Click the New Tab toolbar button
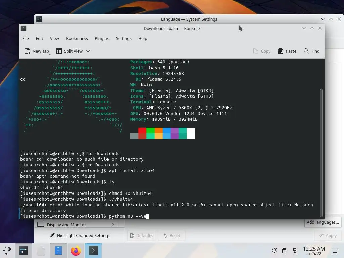This screenshot has width=344, height=258. (37, 51)
